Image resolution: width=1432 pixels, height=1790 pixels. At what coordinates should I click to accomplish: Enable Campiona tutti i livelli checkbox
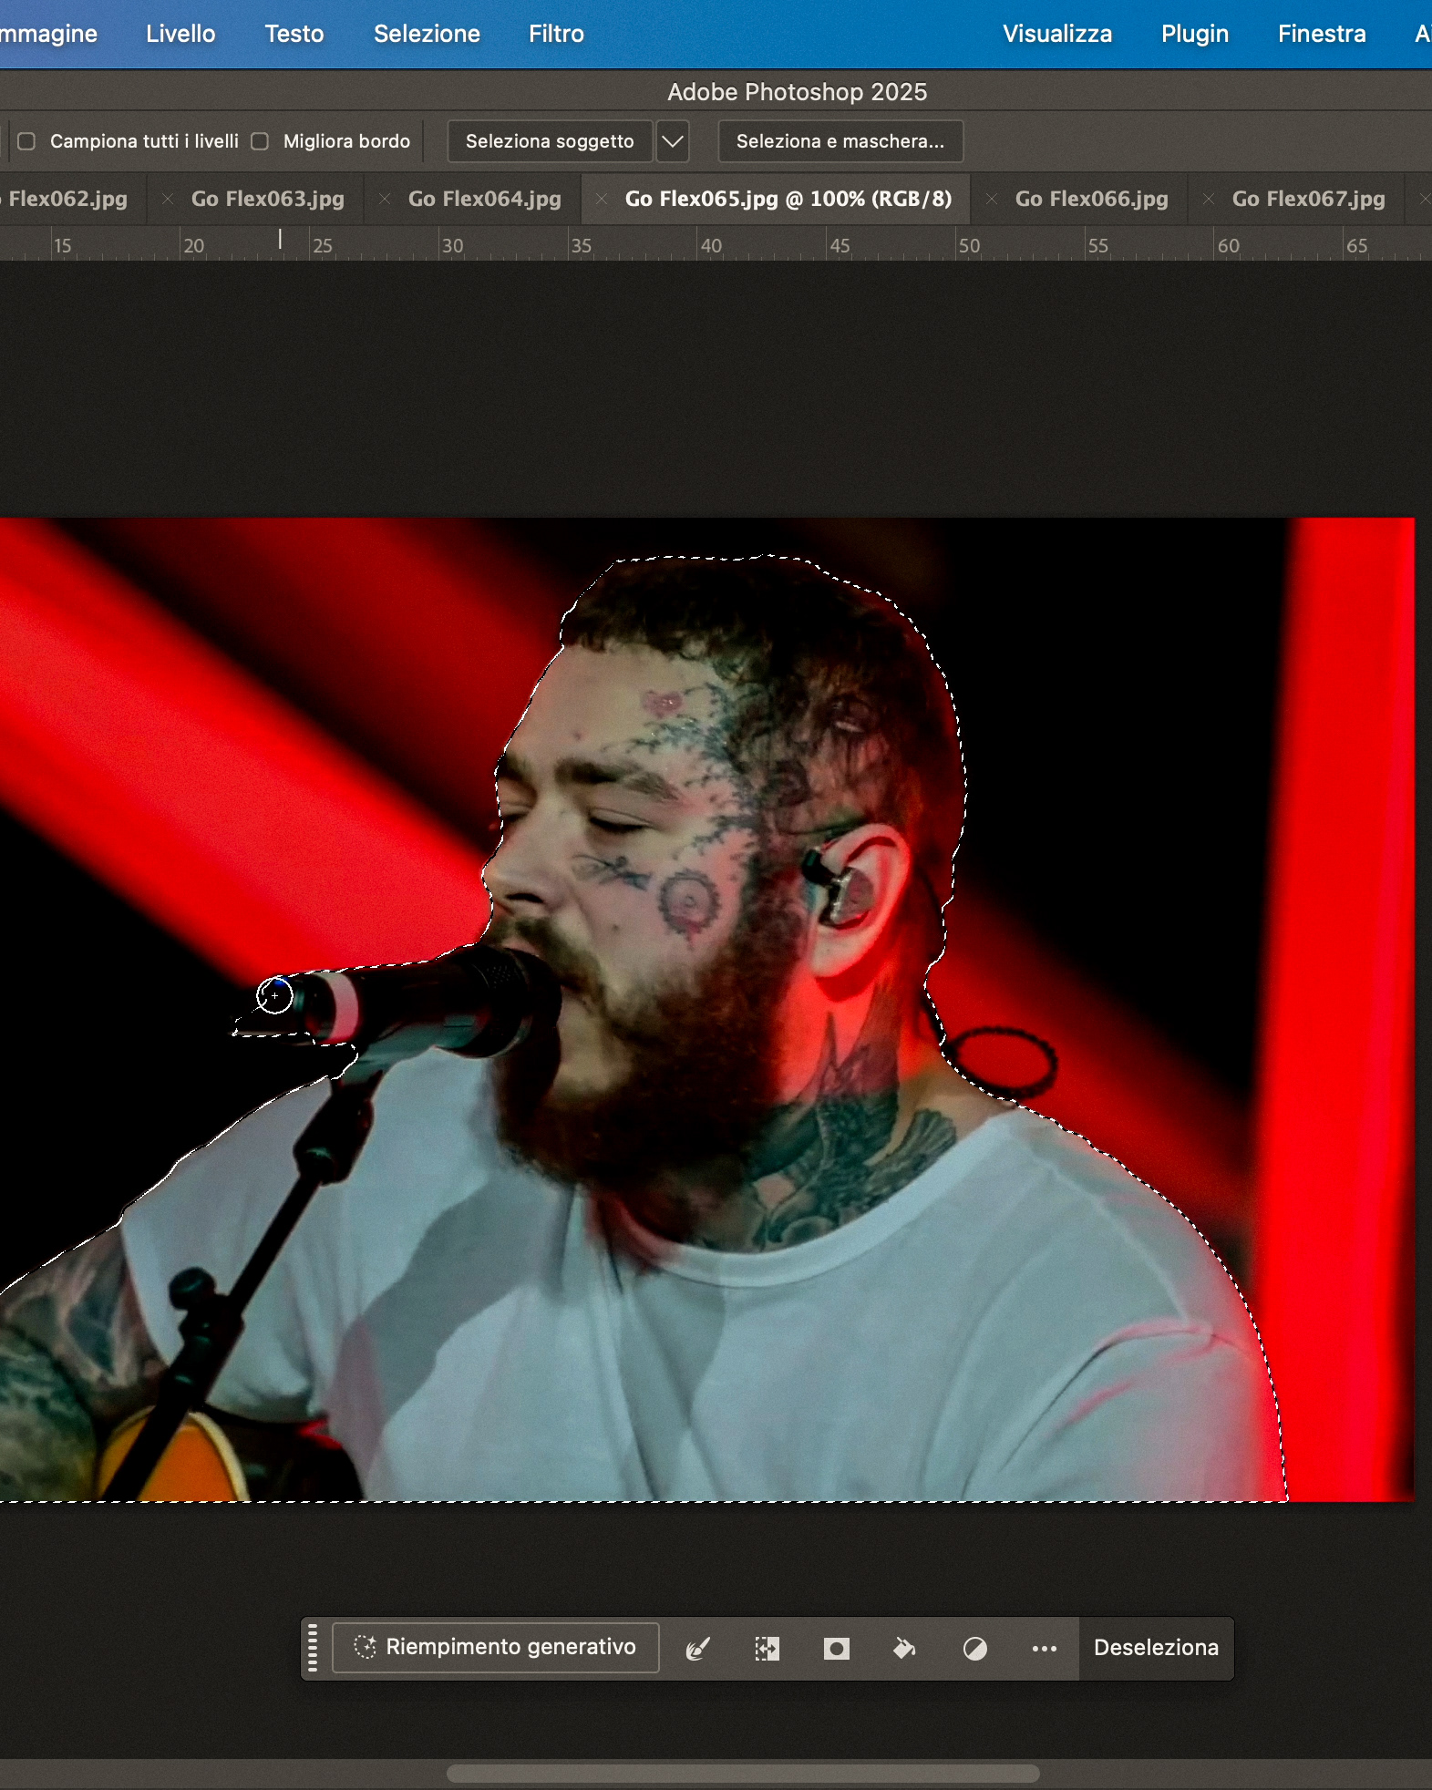click(x=26, y=141)
